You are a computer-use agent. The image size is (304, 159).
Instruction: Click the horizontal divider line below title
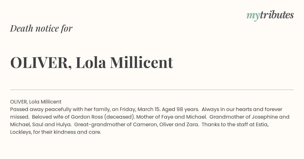click(152, 90)
